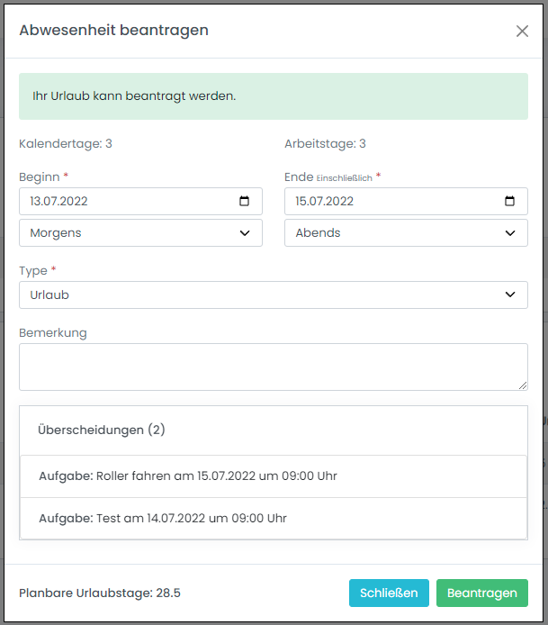Image resolution: width=548 pixels, height=625 pixels.
Task: Focus the Bemerkung text area
Action: (273, 367)
